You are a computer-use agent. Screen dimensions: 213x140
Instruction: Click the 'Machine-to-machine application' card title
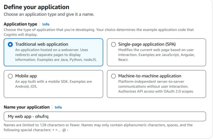tap(150, 76)
